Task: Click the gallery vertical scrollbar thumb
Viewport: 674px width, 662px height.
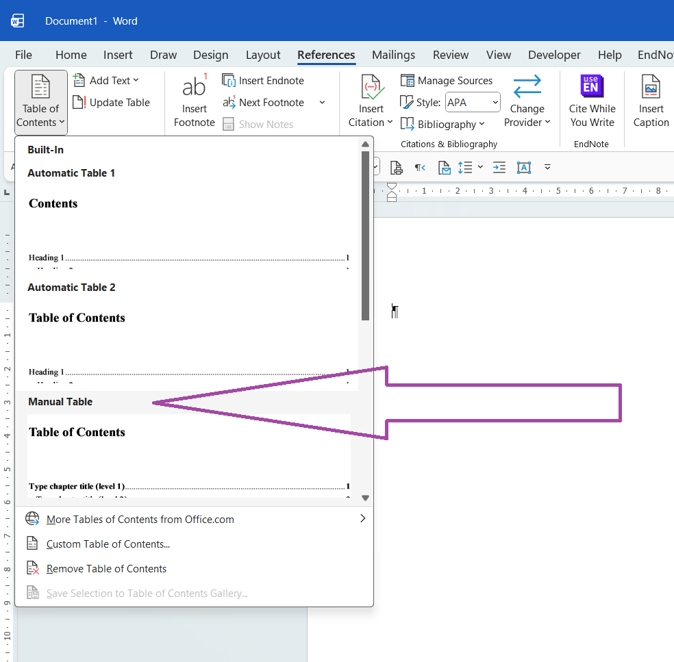Action: [x=365, y=236]
